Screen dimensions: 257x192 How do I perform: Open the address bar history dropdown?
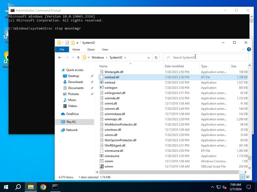click(149, 58)
